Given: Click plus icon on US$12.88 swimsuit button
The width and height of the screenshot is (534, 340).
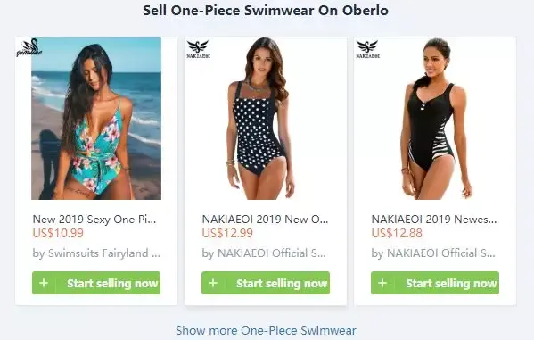Looking at the screenshot, I should tap(382, 283).
